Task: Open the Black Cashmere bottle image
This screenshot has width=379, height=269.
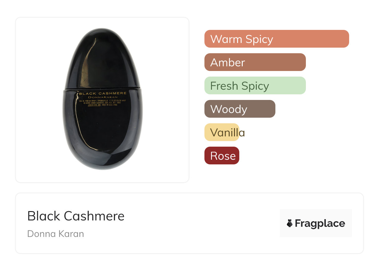Action: [102, 99]
